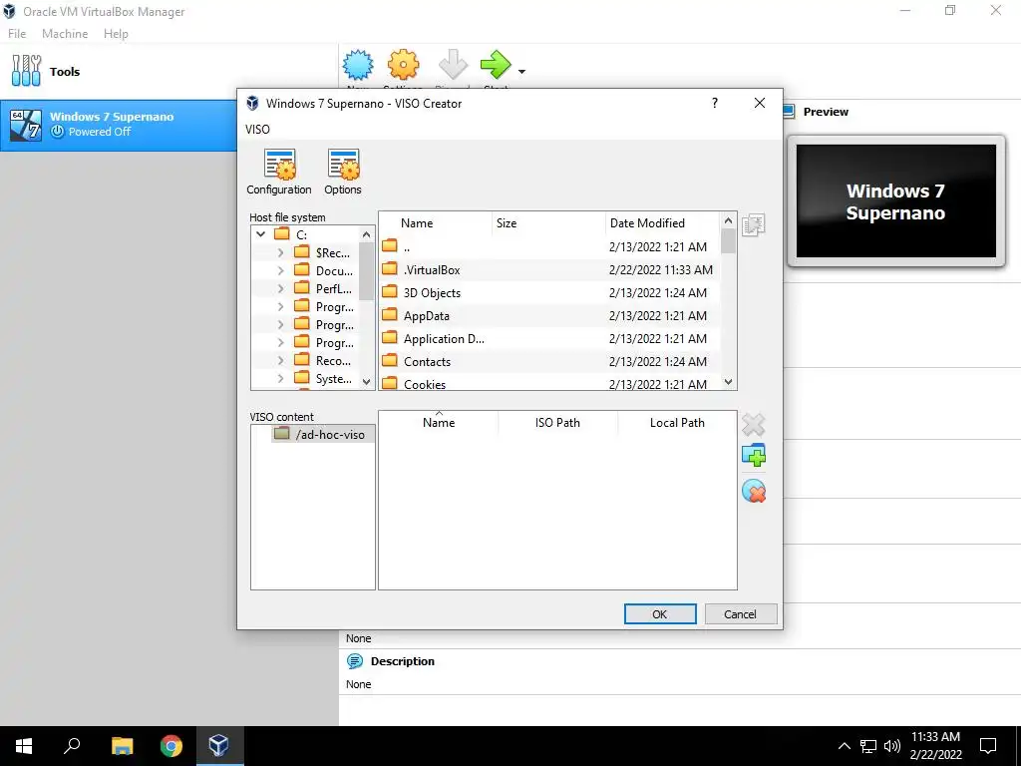Expand the Docu... folder node

[280, 270]
